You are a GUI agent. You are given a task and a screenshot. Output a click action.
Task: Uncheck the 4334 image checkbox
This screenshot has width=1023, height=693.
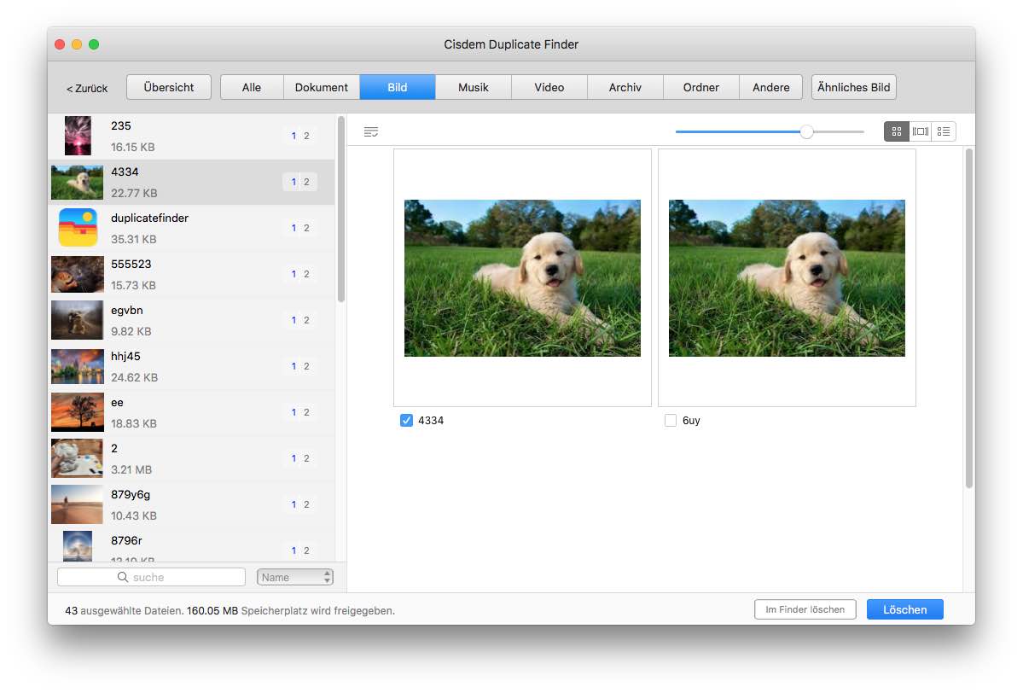coord(407,421)
